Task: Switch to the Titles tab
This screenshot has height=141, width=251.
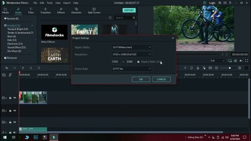Action: (31, 11)
